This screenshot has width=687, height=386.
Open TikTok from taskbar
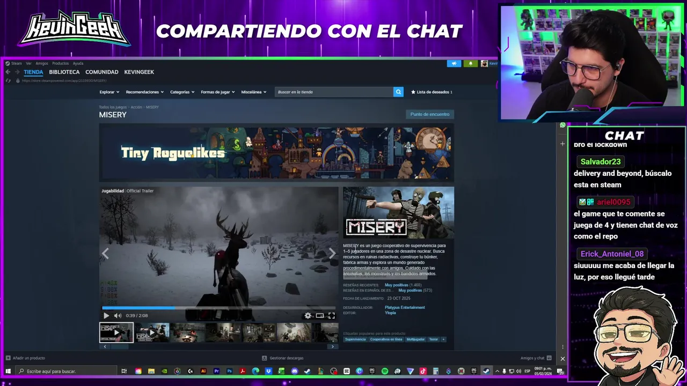[423, 371]
